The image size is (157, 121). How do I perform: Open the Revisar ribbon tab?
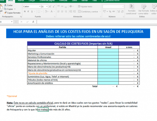tap(85, 1)
